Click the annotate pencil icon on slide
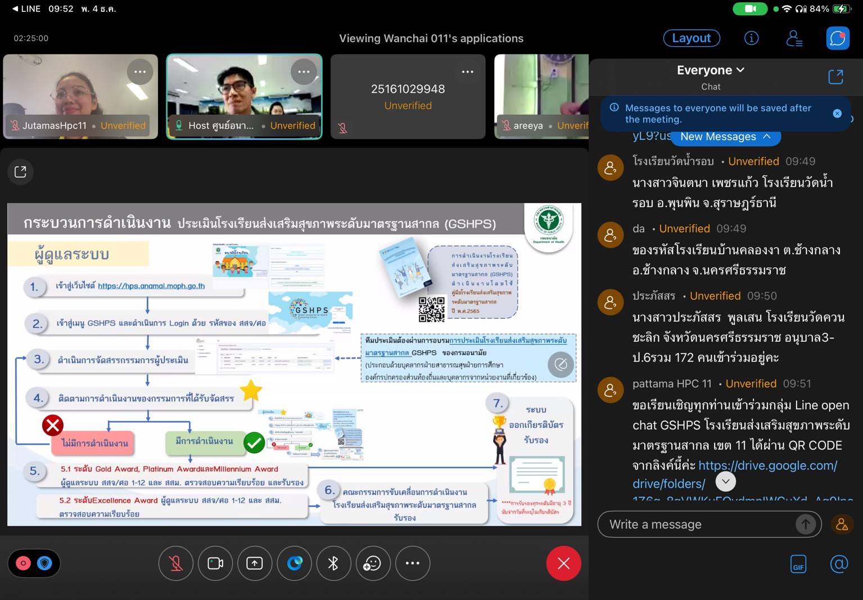Image resolution: width=863 pixels, height=600 pixels. coord(561,364)
